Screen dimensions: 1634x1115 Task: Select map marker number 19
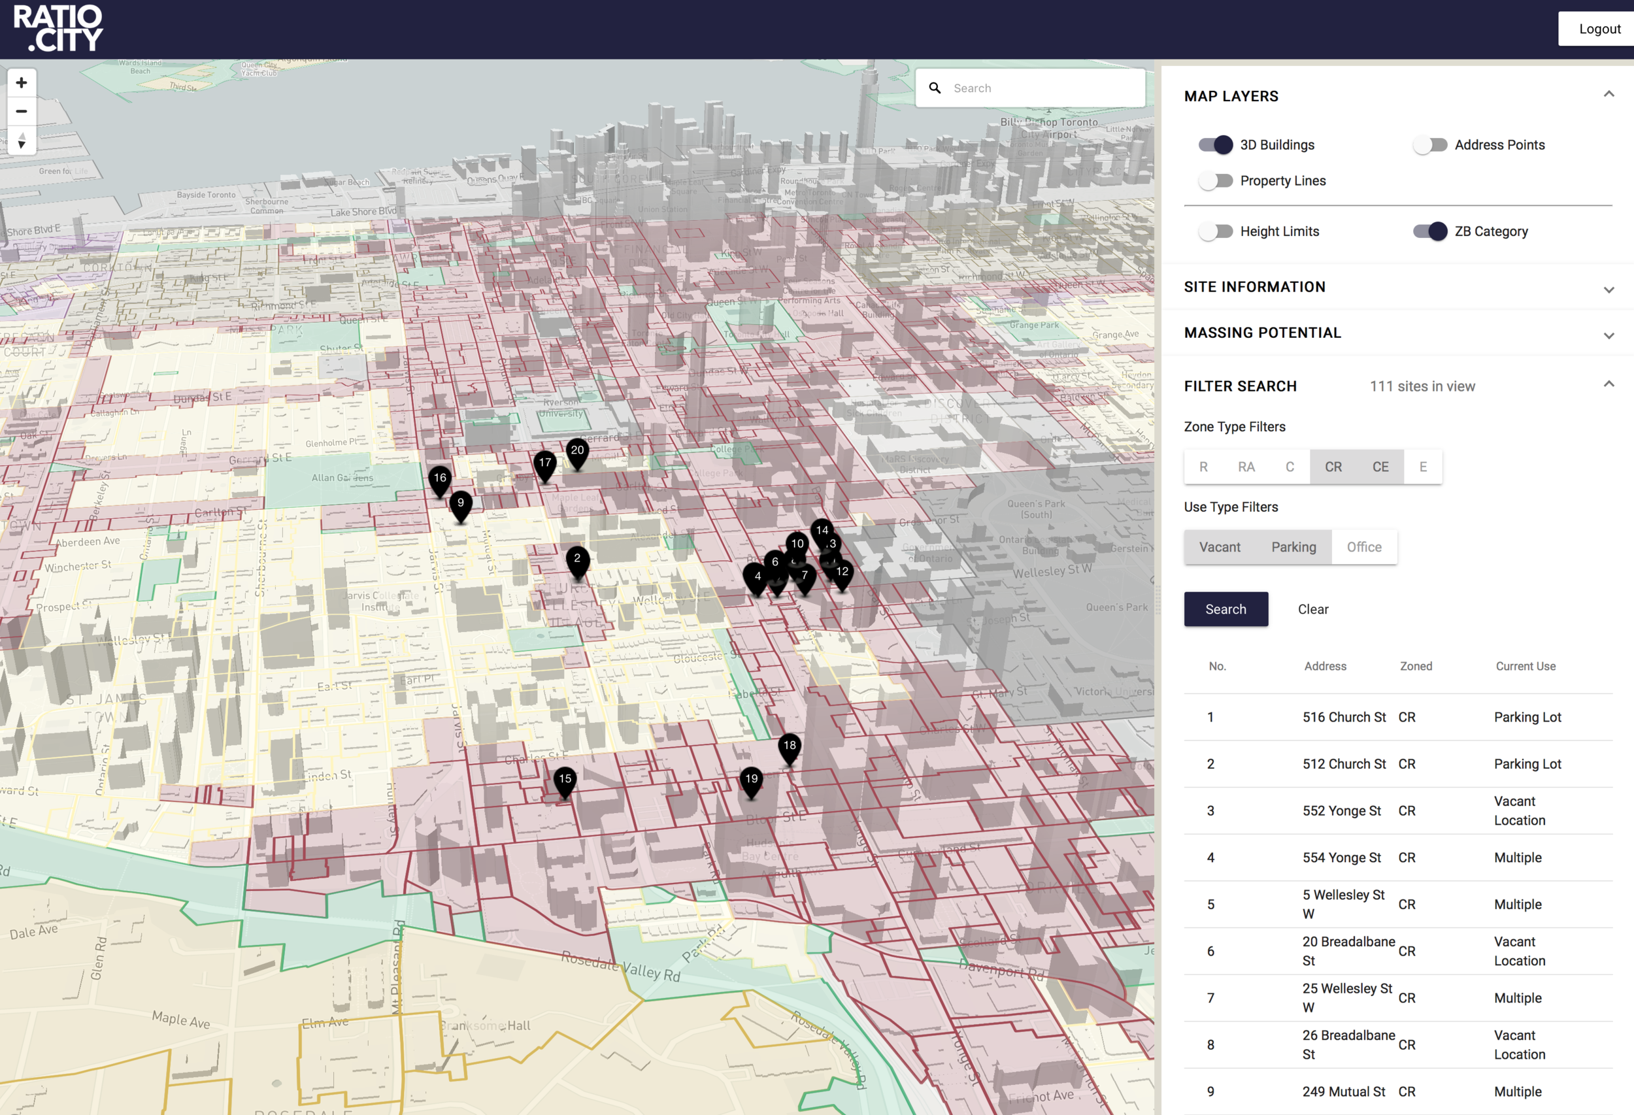click(x=752, y=782)
